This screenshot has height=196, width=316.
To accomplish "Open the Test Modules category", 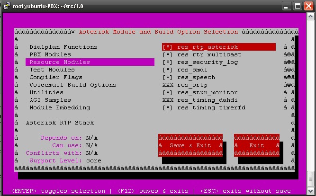I will 52,70.
